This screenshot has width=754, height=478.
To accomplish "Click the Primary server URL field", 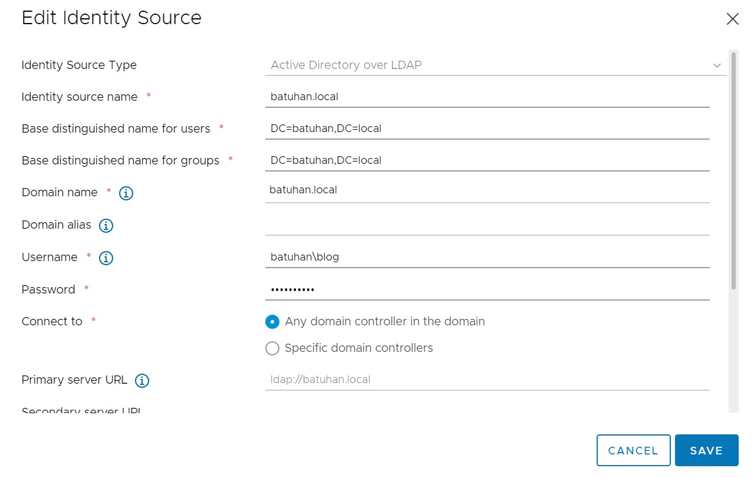I will pyautogui.click(x=487, y=380).
